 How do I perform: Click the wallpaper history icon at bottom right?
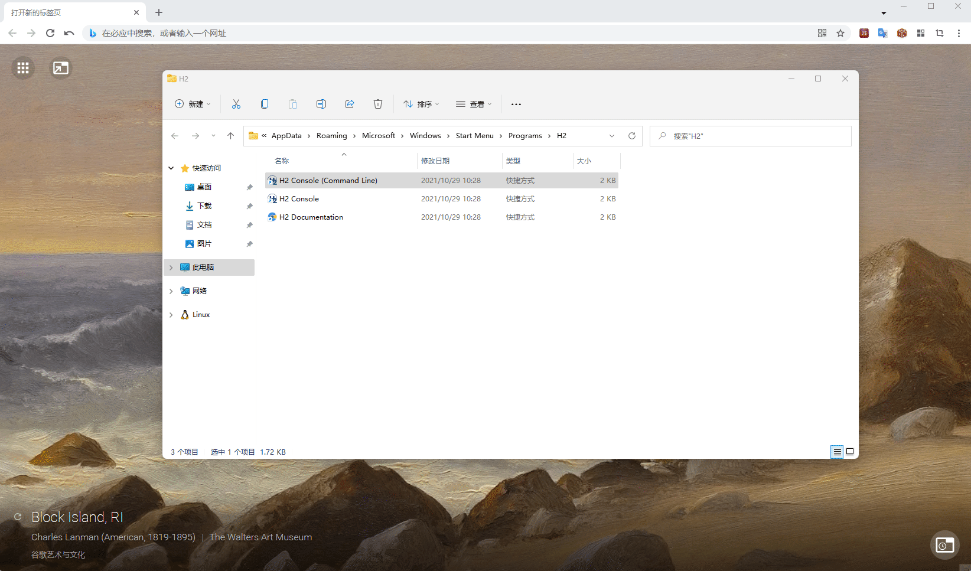pyautogui.click(x=944, y=545)
